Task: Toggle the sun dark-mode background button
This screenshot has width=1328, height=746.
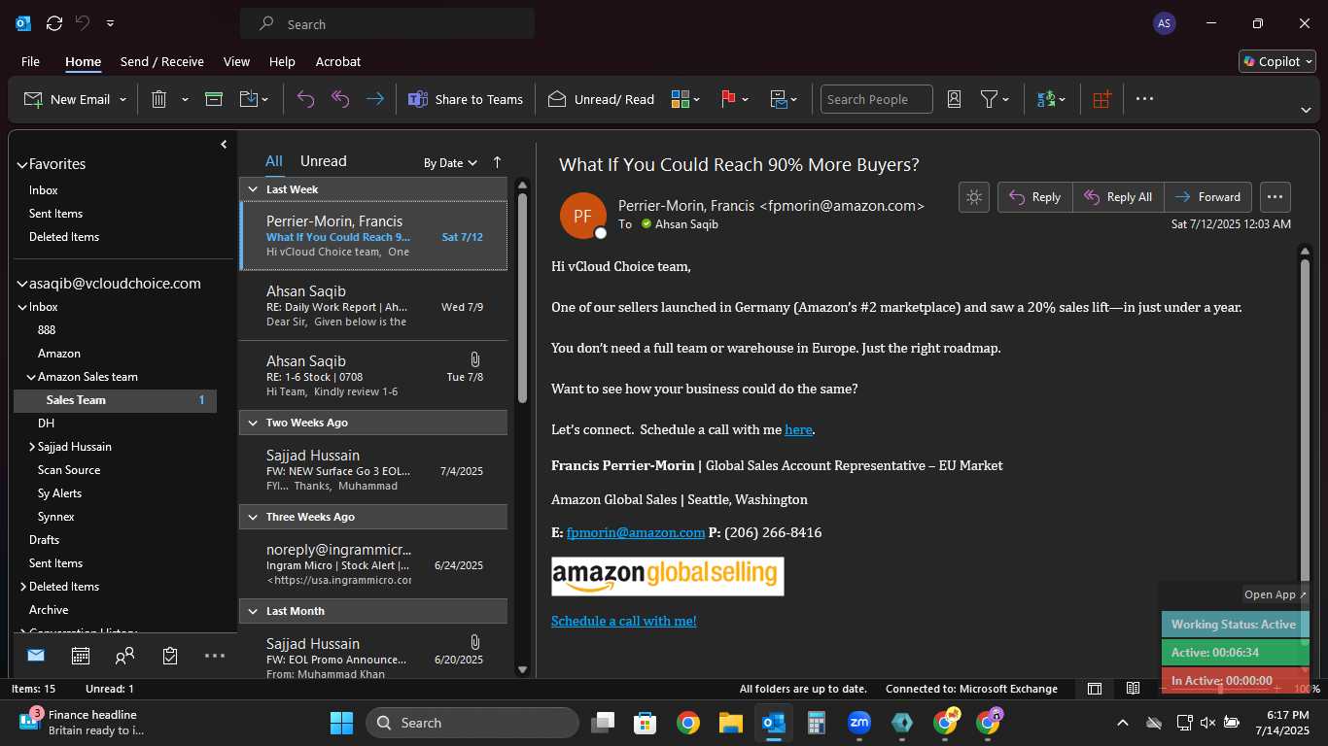Action: tap(974, 197)
